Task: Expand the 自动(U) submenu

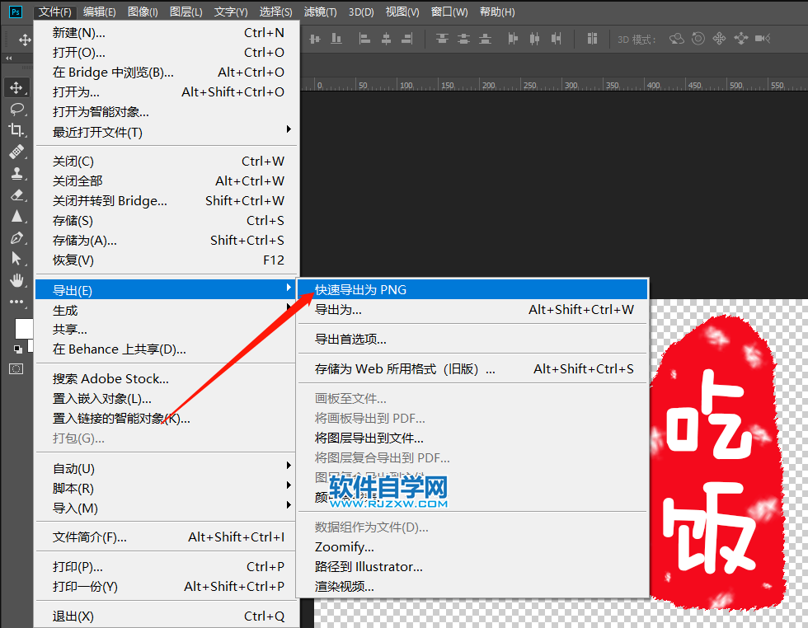Action: (167, 468)
